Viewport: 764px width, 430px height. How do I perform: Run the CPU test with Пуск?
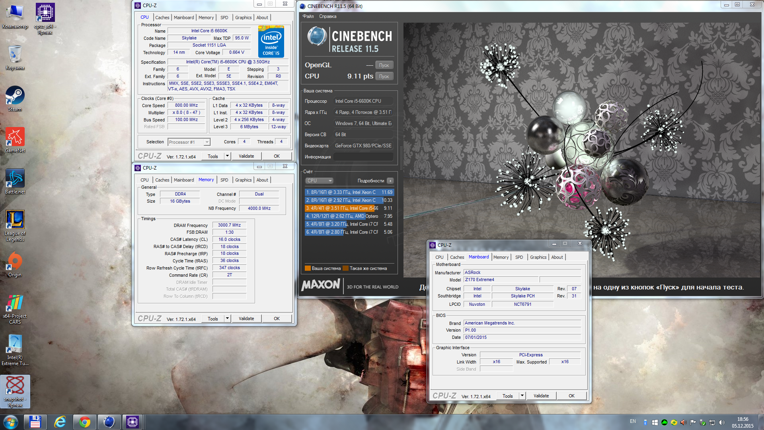(x=384, y=76)
